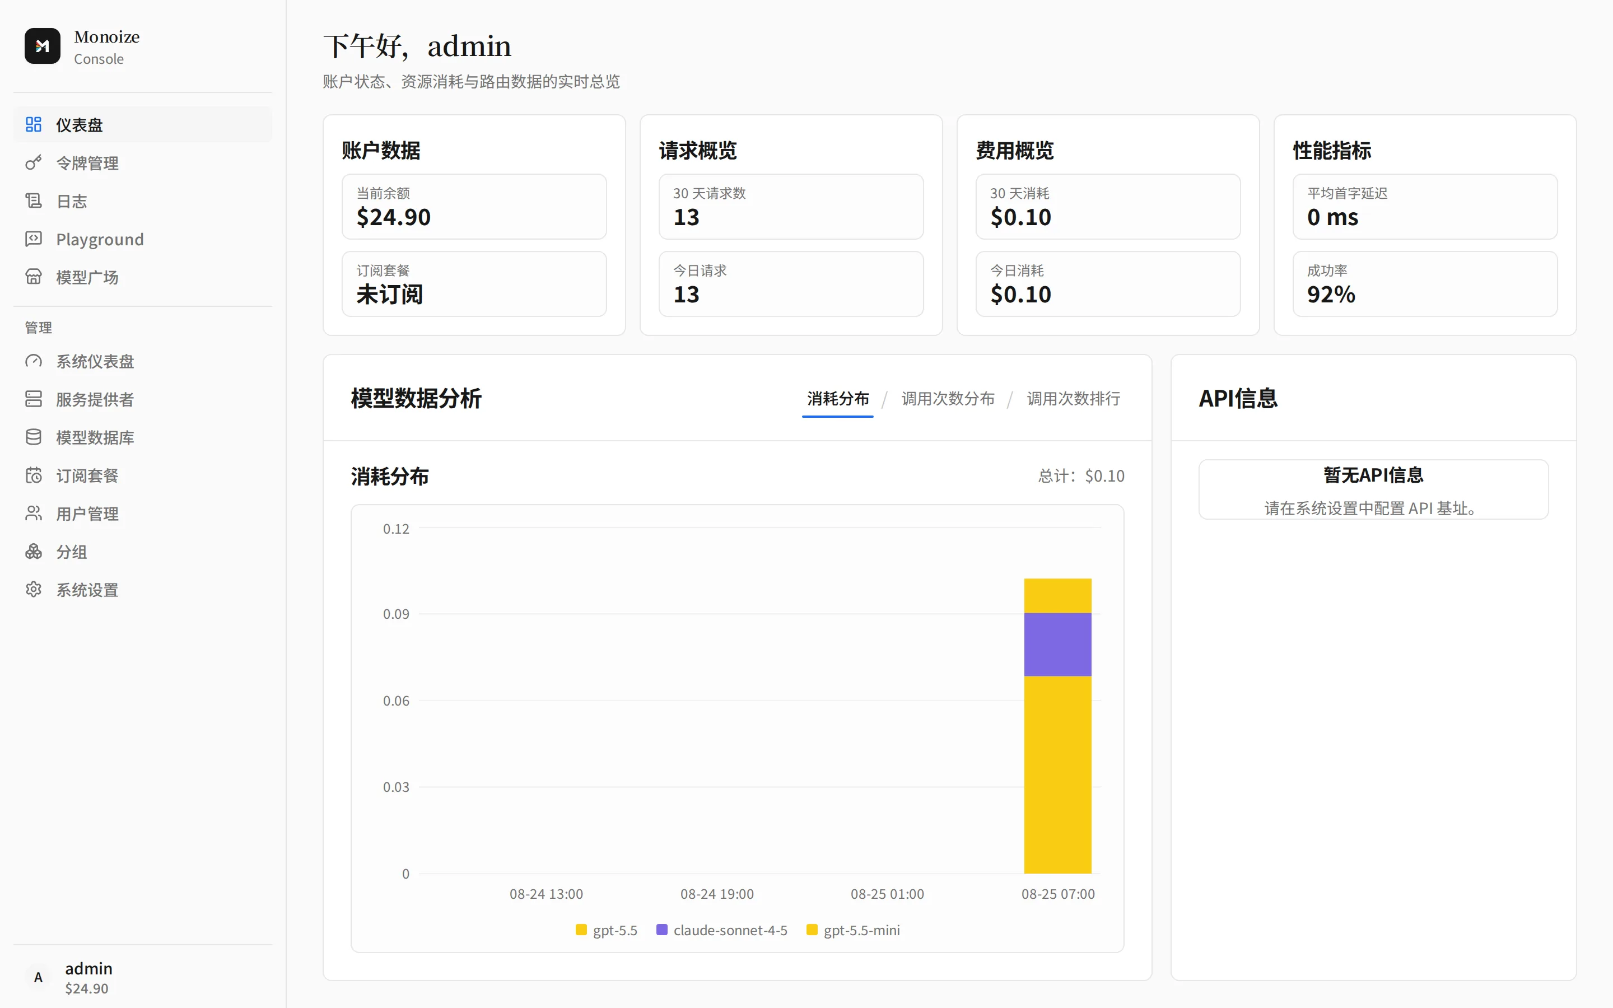Viewport: 1613px width, 1008px height.
Task: Click the 当前余额 $24.90 card
Action: pyautogui.click(x=474, y=207)
